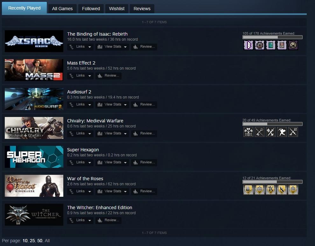This screenshot has width=315, height=246.
Task: Write a review for Super Hexagon
Action: [144, 162]
